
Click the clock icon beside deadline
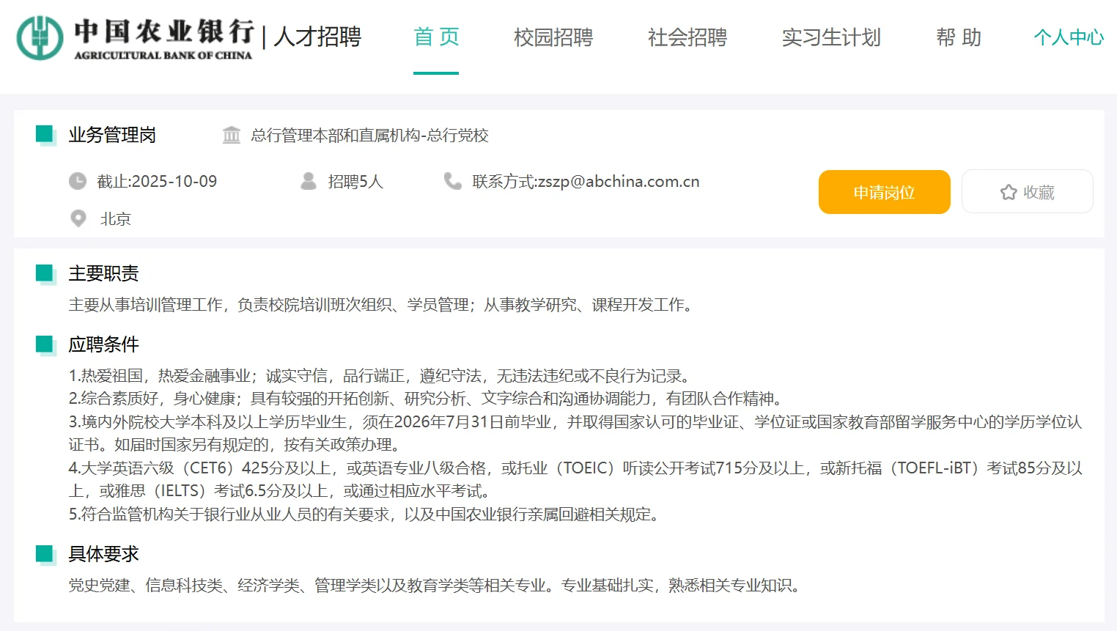coord(78,181)
